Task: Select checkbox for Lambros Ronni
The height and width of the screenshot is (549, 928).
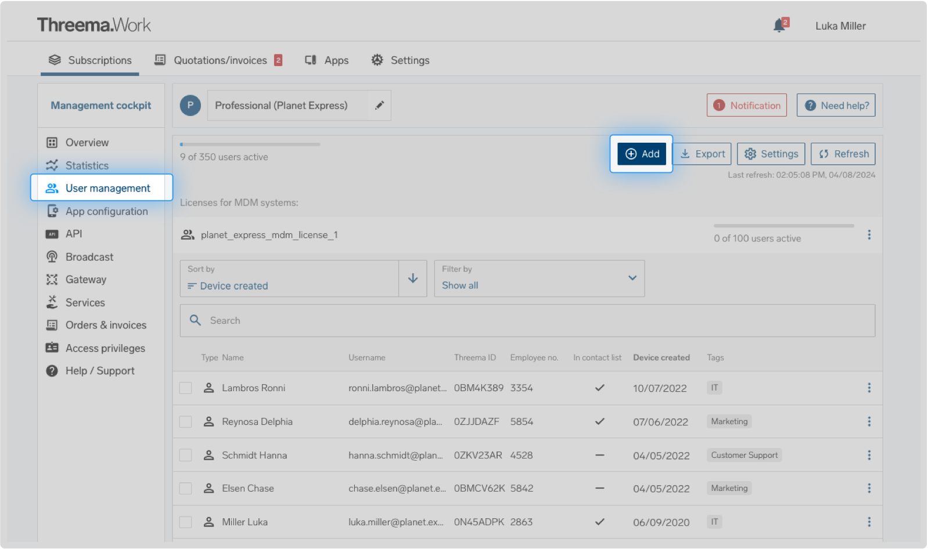Action: point(186,388)
